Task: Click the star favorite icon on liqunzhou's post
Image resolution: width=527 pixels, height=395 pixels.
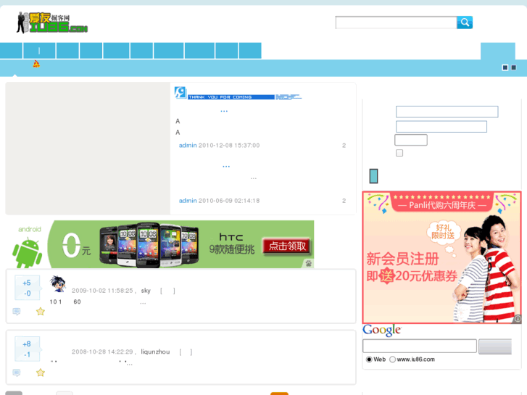Action: (41, 373)
